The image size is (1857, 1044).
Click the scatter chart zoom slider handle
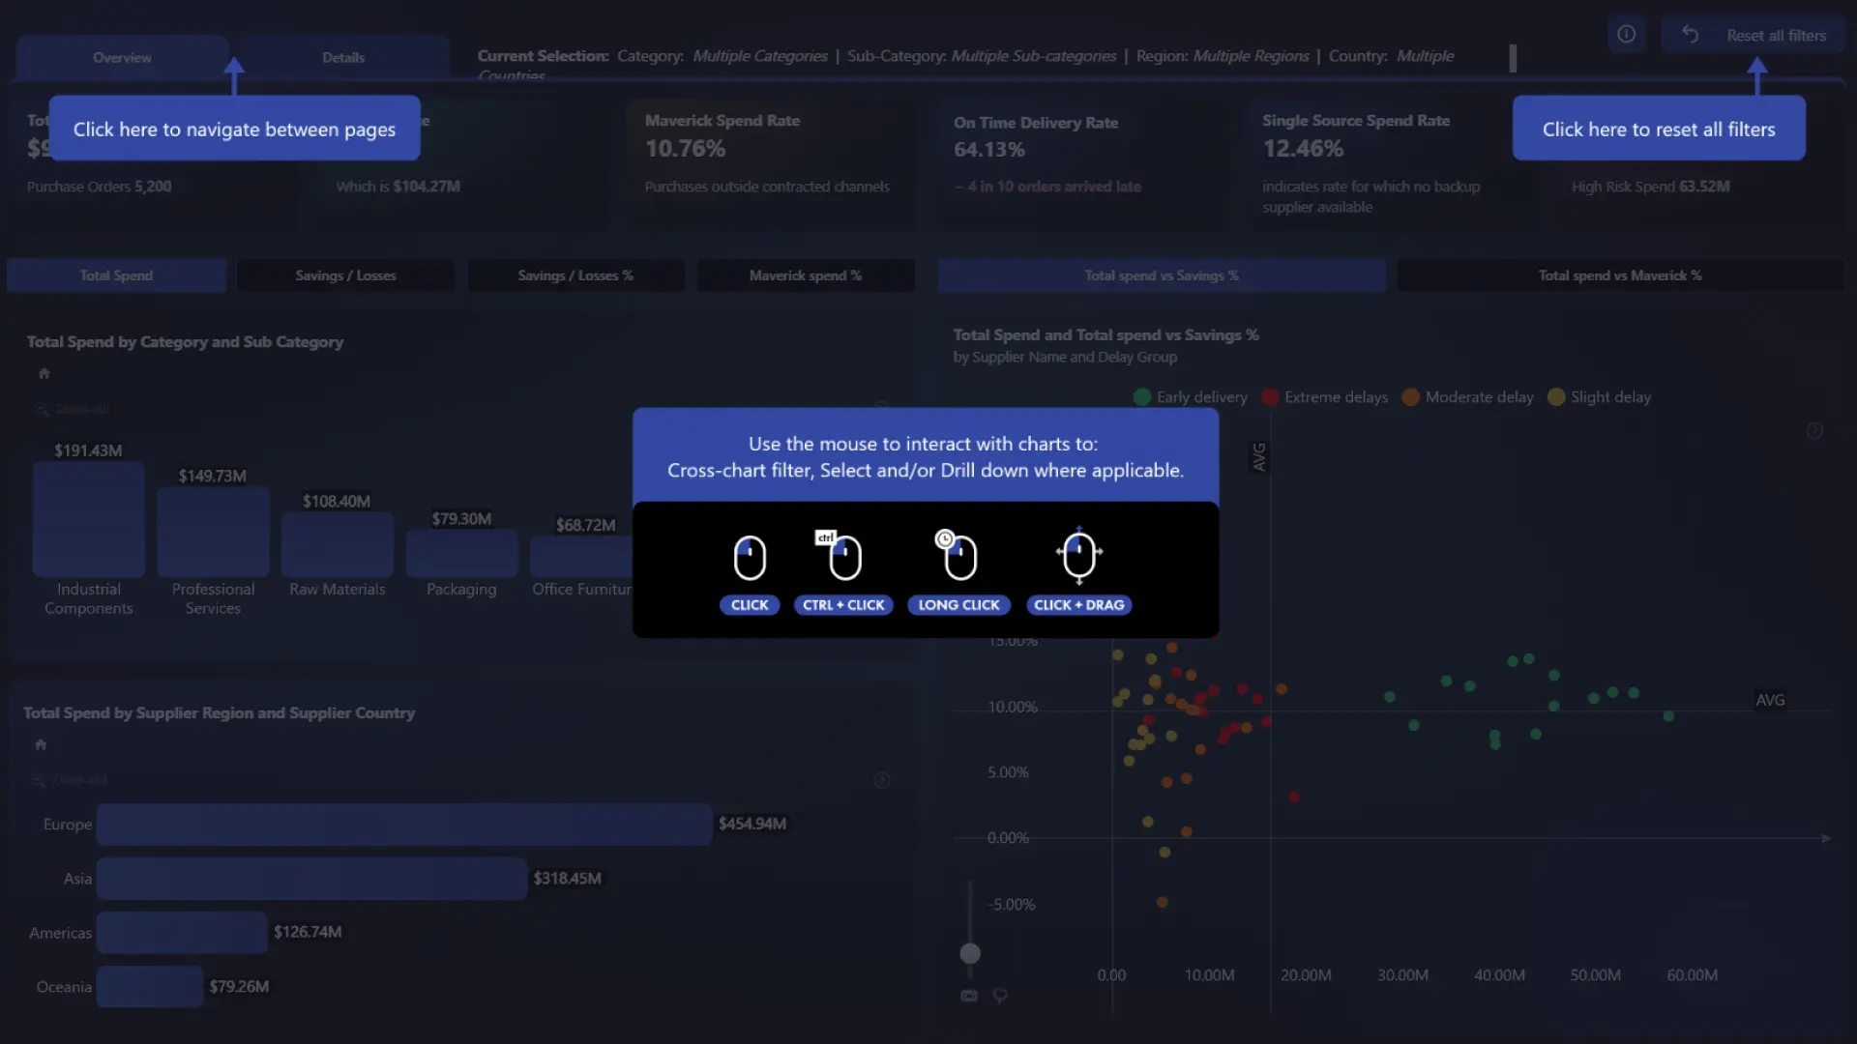point(970,954)
